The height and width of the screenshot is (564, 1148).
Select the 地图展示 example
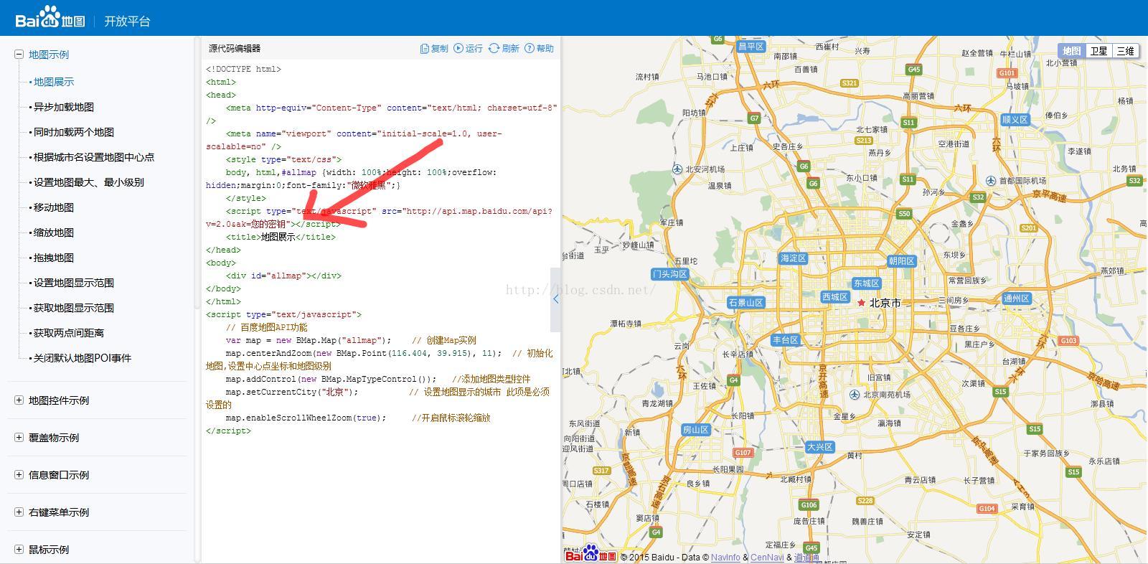pos(54,82)
